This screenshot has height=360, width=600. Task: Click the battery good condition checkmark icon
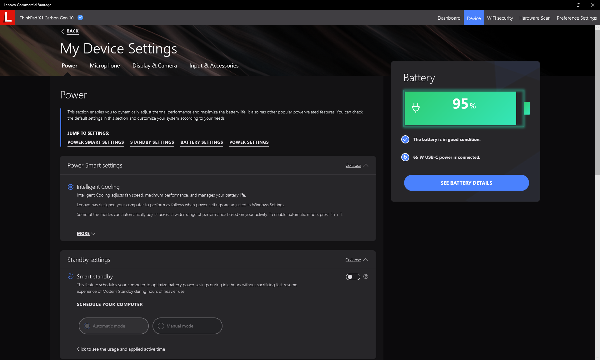pos(405,139)
